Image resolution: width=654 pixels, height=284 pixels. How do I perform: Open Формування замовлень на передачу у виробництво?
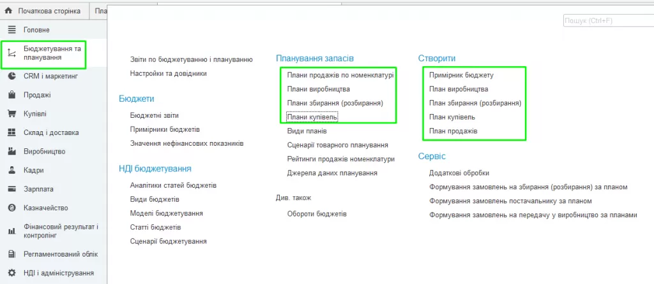coord(533,215)
